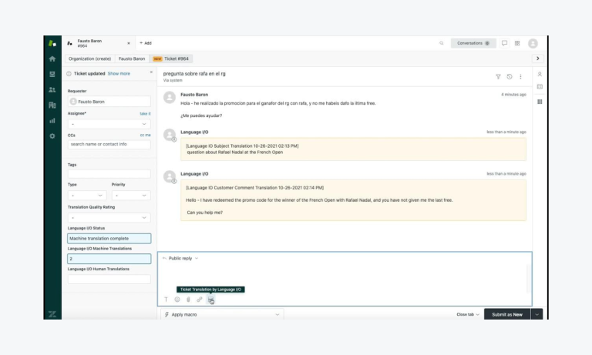Open the user context panel icon

coord(540,75)
